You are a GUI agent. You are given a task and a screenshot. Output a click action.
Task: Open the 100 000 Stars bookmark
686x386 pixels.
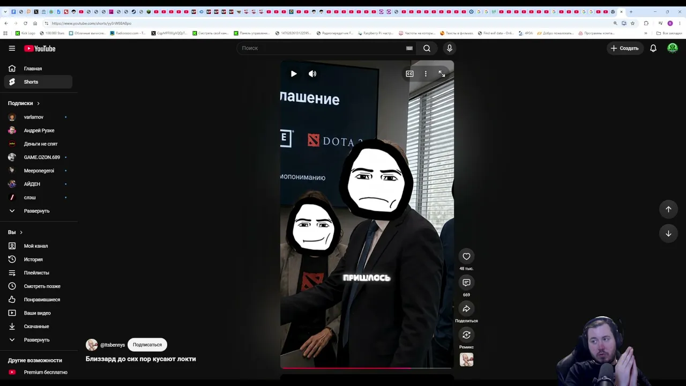point(52,33)
